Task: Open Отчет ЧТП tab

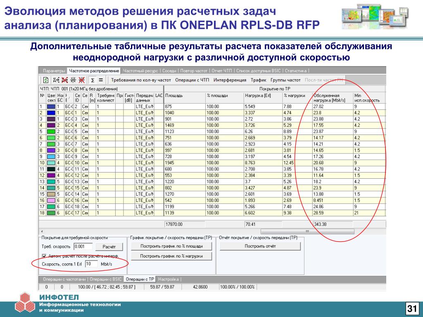Action: 221,71
